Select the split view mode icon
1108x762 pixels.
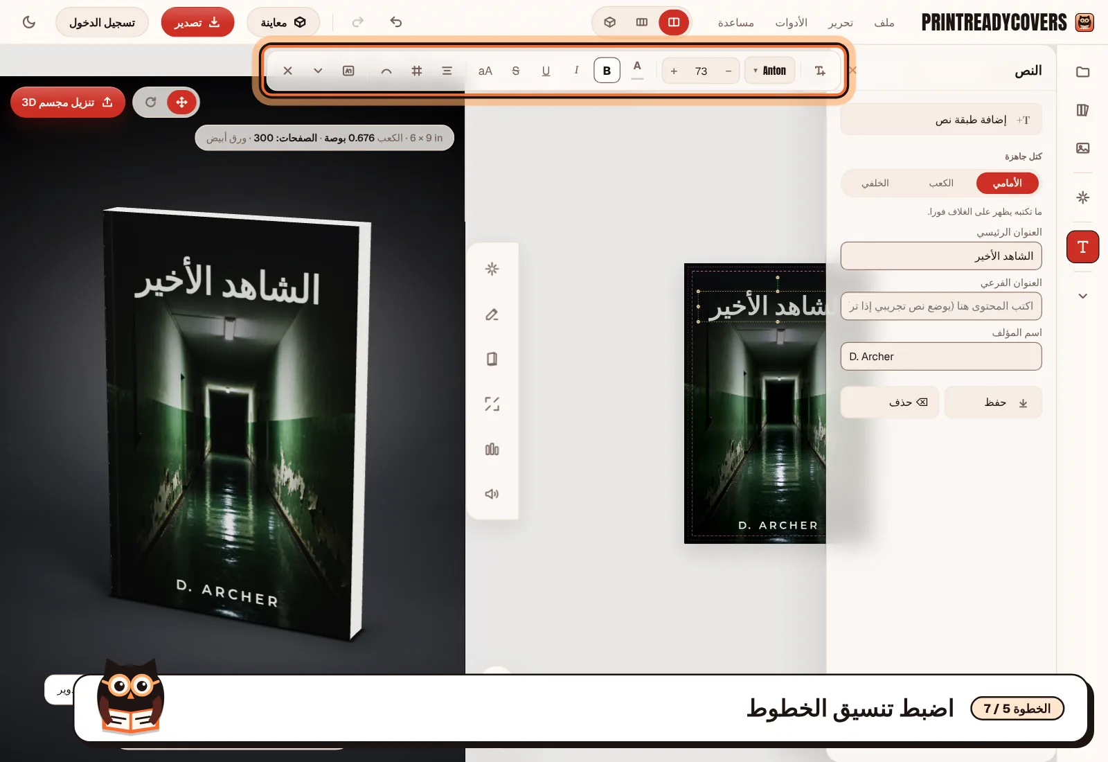coord(674,22)
